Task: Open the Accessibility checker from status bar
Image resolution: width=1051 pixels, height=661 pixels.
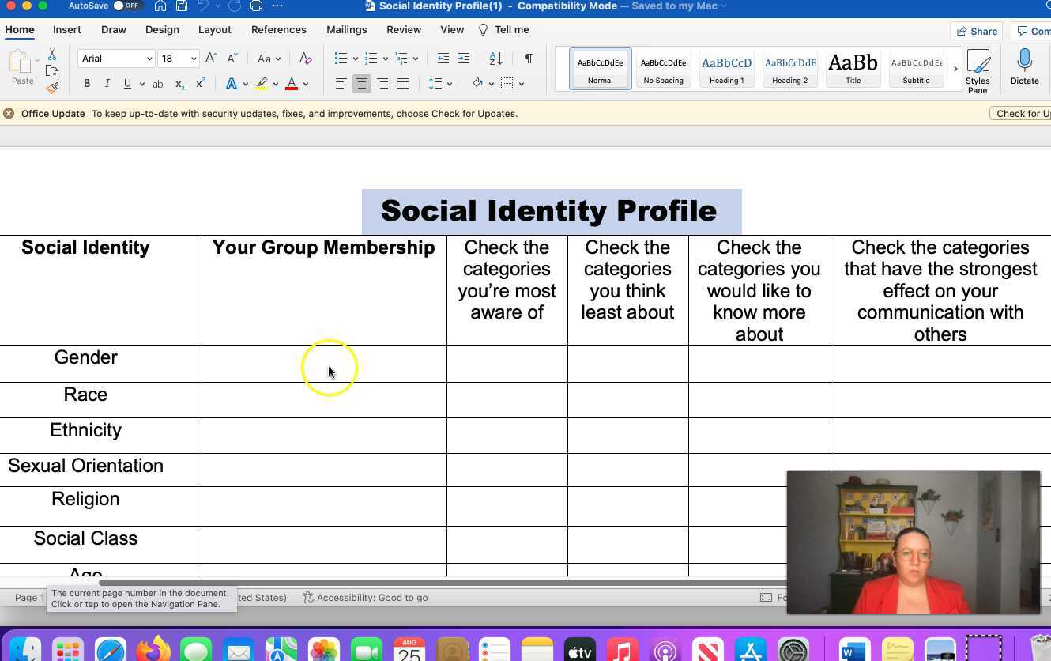Action: click(x=366, y=597)
